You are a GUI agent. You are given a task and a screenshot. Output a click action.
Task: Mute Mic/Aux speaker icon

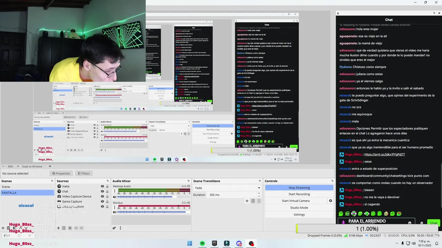[x=115, y=212]
